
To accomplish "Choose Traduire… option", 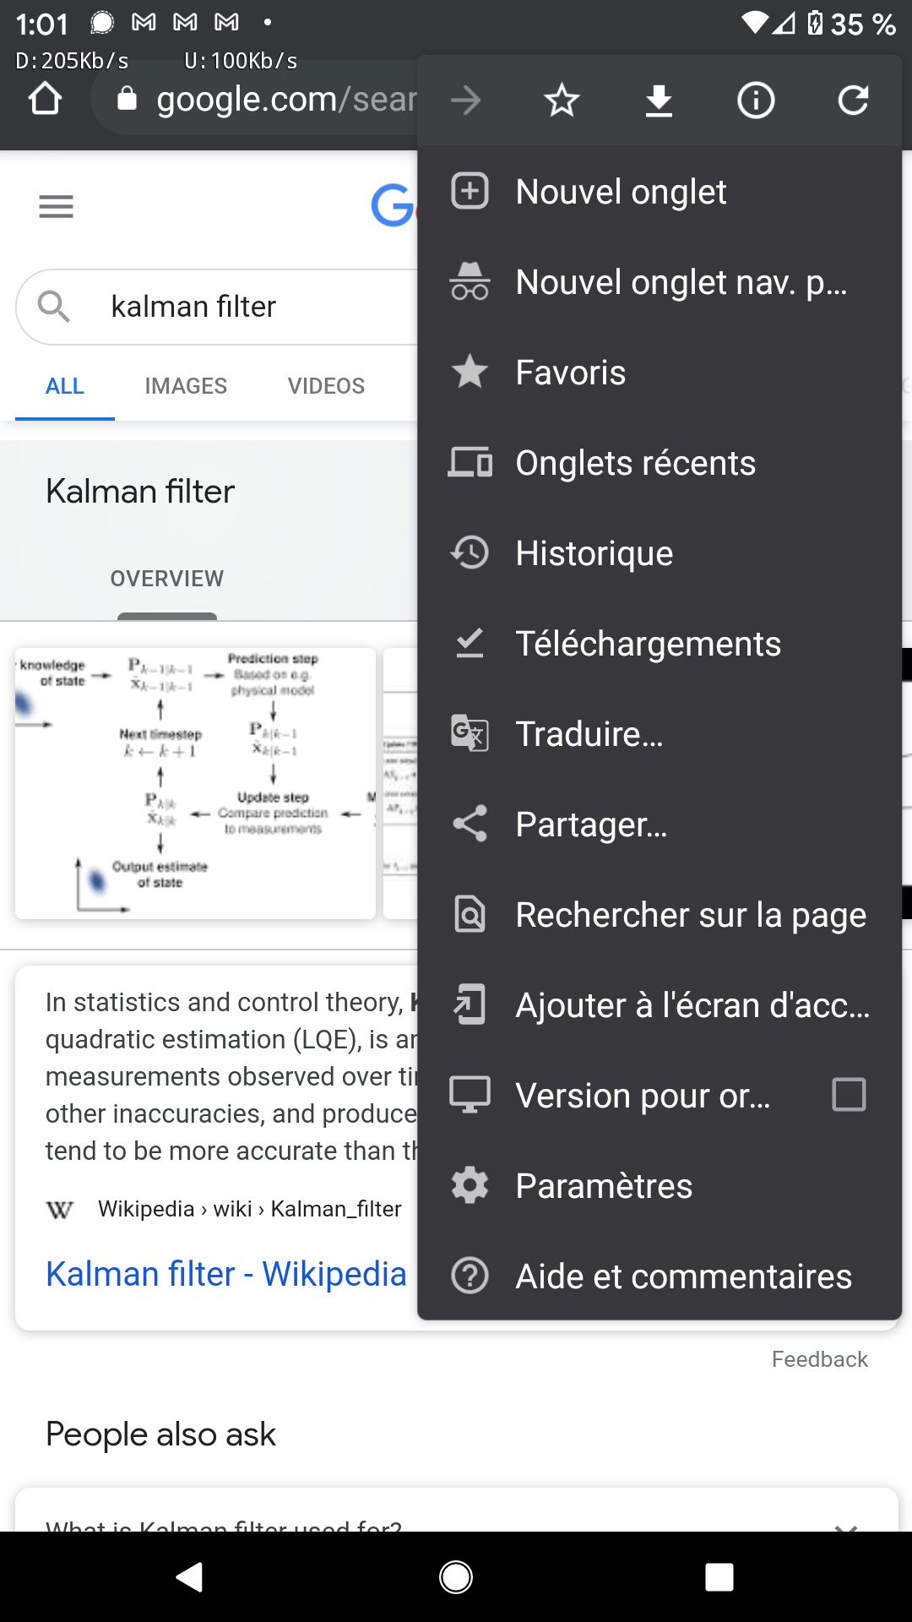I will click(660, 734).
